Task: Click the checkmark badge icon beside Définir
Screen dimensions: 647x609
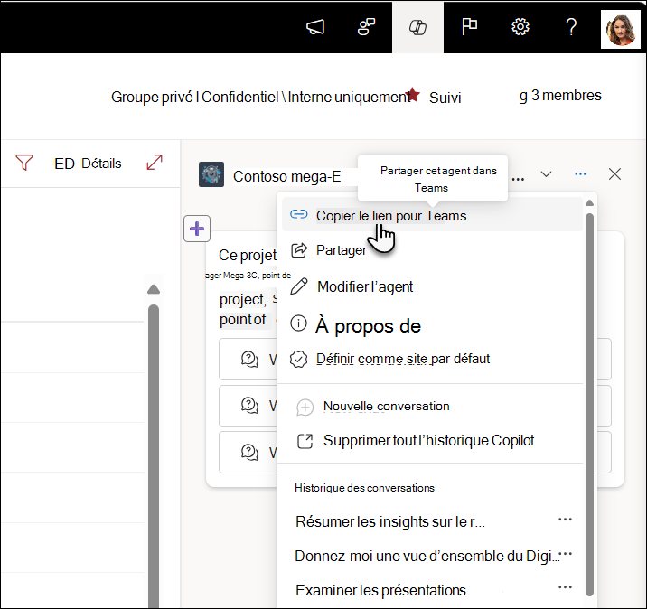Action: coord(298,359)
